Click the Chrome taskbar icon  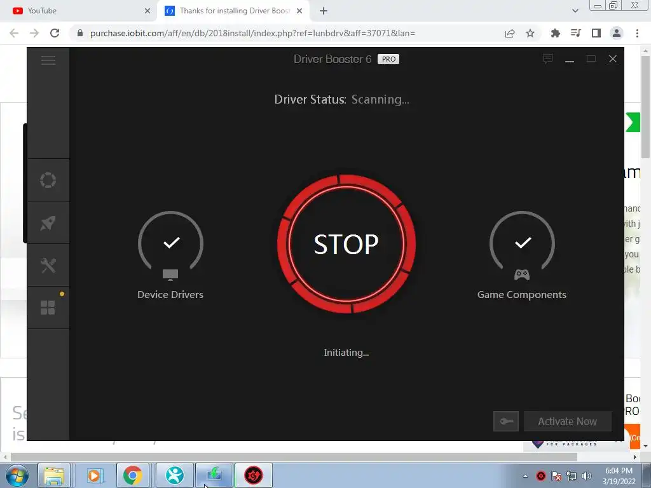coord(133,475)
